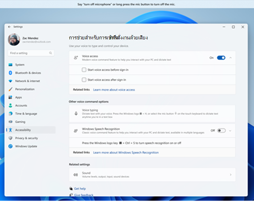
Task: Click the Voice access person icon
Action: click(x=76, y=58)
